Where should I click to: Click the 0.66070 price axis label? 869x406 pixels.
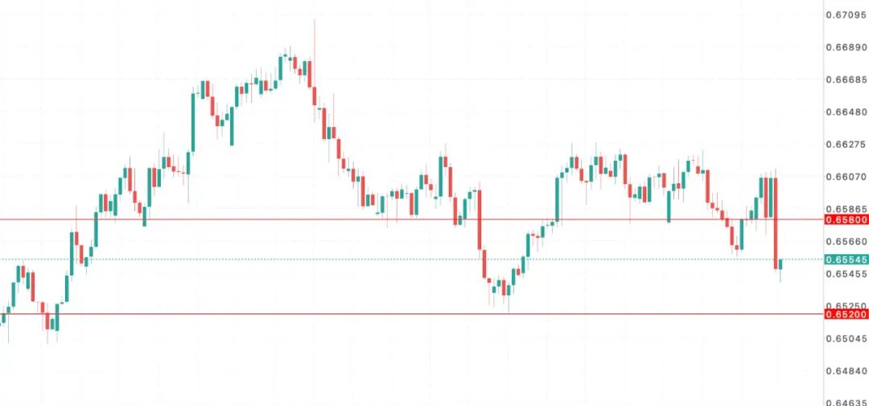click(846, 176)
